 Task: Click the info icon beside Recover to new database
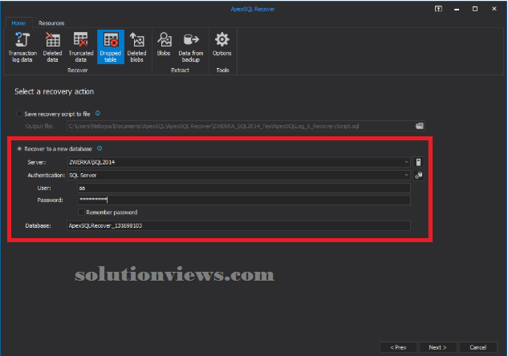[x=100, y=148]
